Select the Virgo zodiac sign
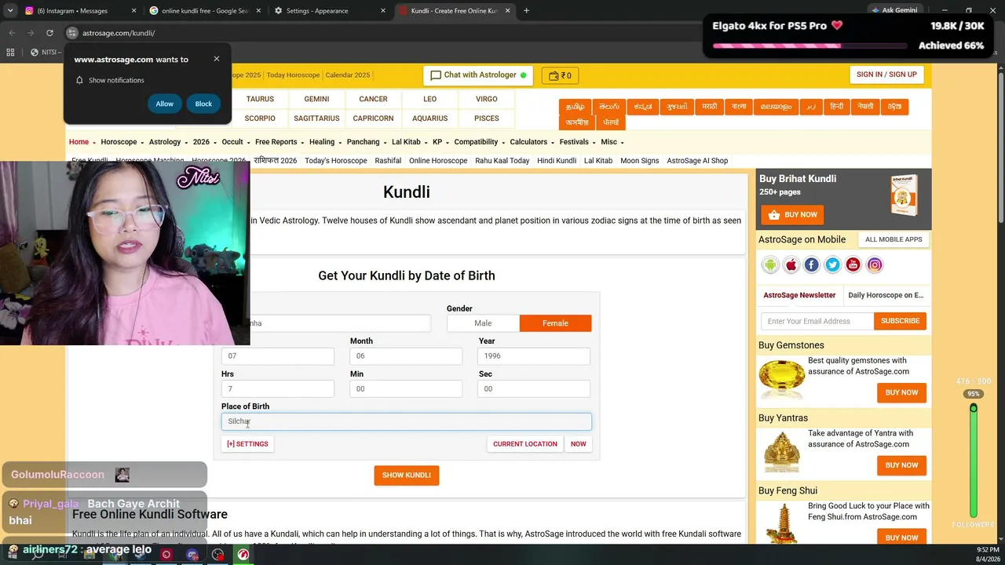1005x565 pixels. pos(487,100)
